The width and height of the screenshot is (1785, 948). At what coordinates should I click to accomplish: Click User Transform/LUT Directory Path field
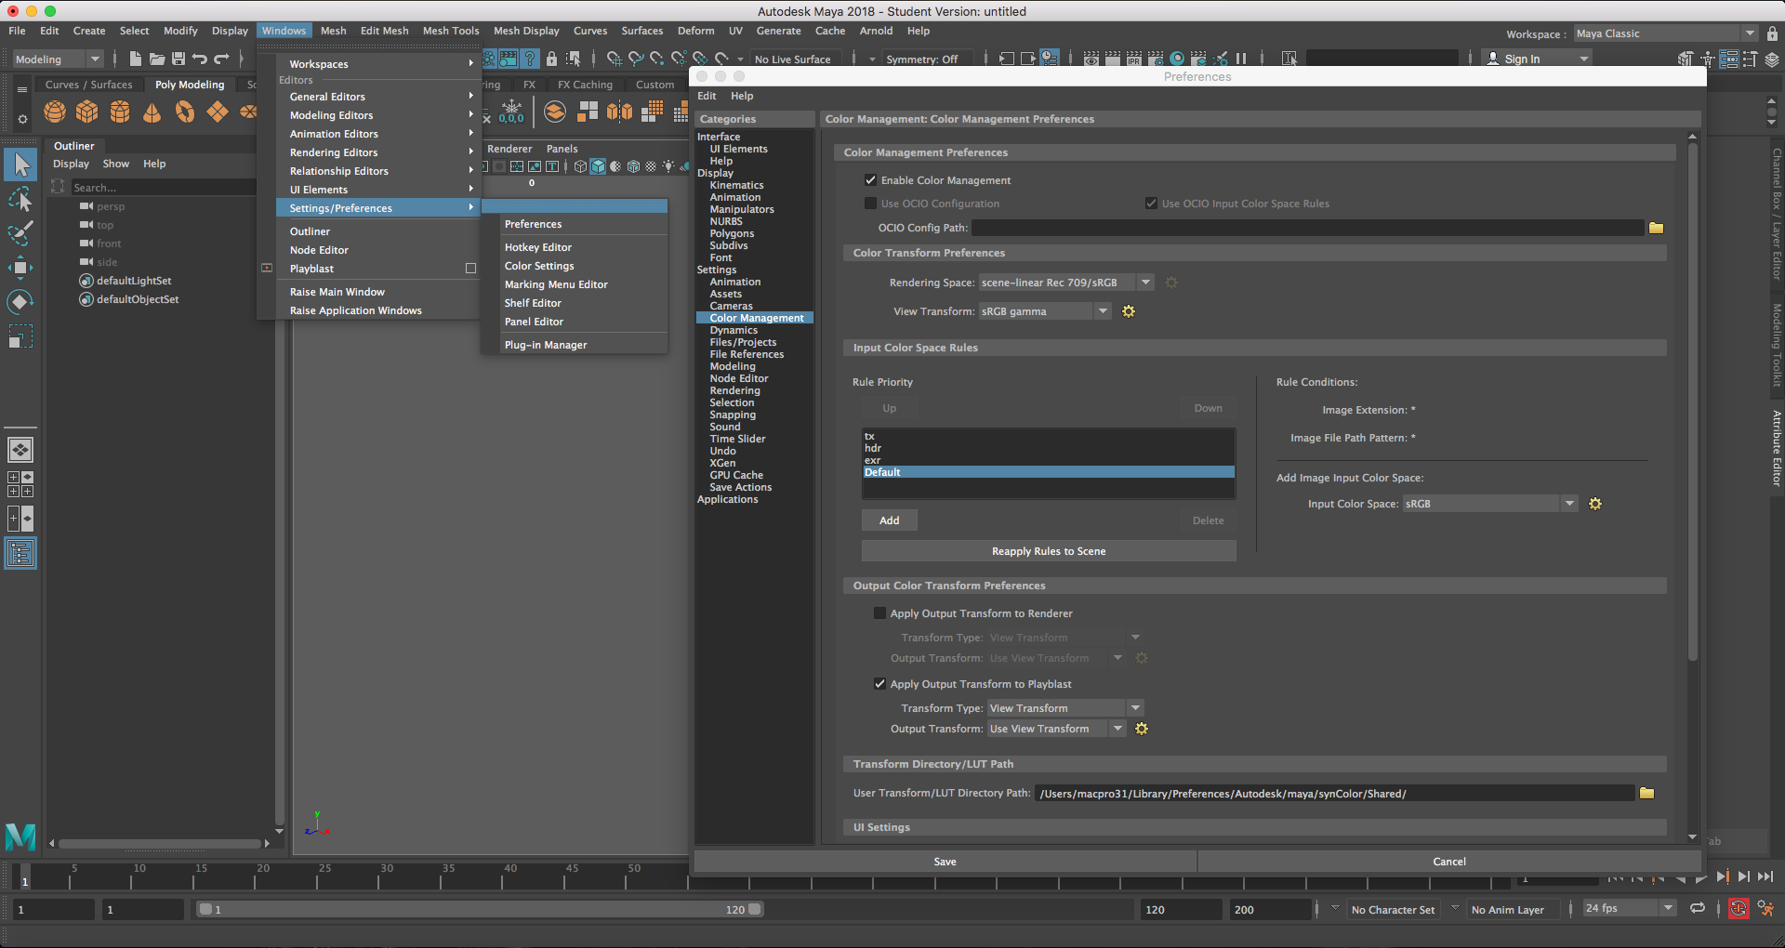1334,793
